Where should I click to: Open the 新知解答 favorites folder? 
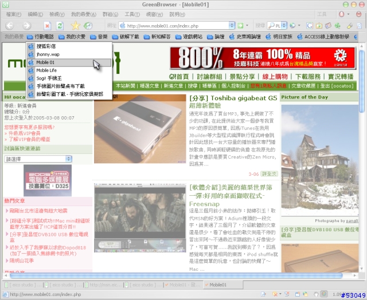coord(157,37)
